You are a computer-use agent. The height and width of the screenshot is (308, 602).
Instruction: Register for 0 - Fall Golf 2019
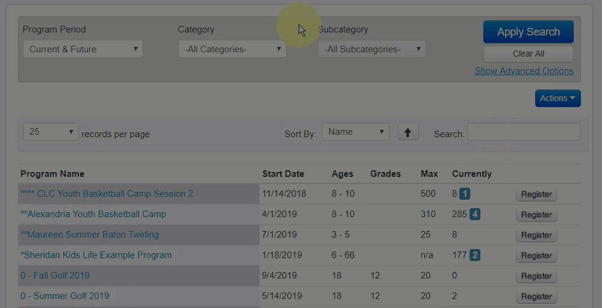pyautogui.click(x=536, y=276)
